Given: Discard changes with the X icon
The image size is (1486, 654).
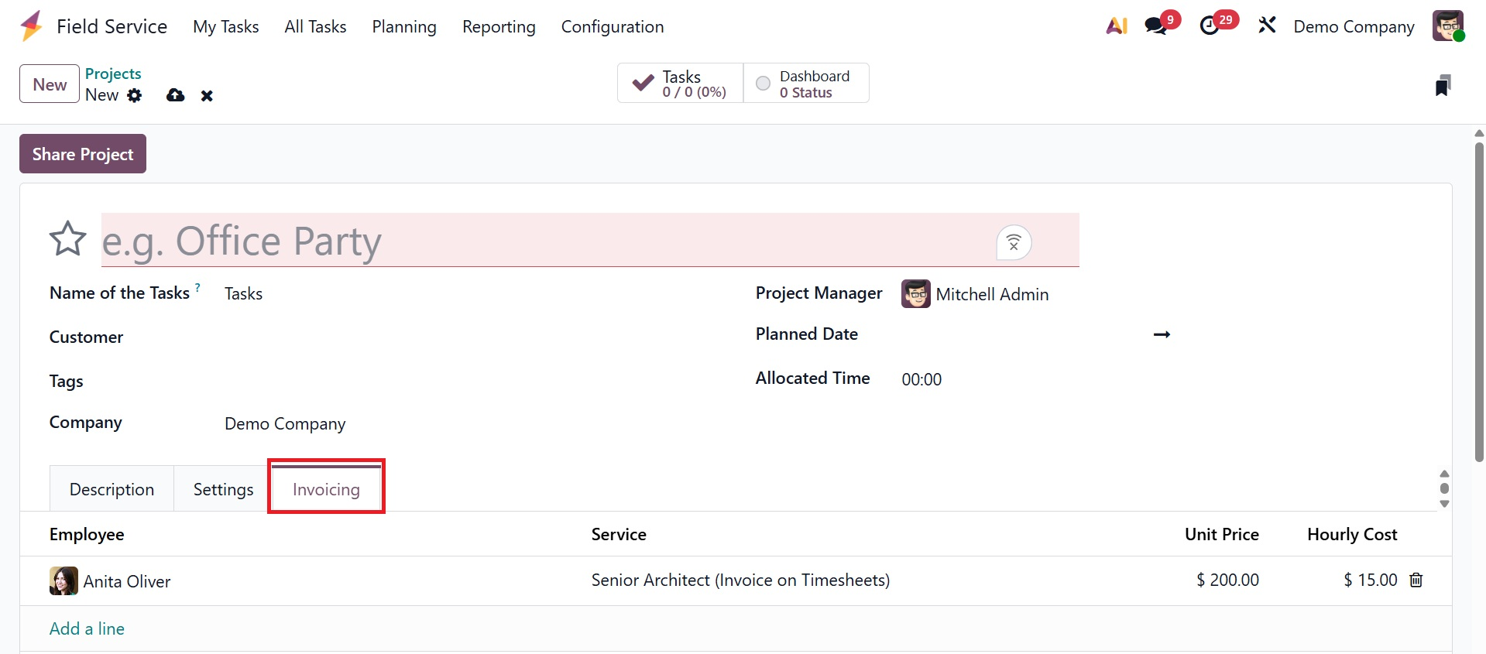Looking at the screenshot, I should [207, 96].
